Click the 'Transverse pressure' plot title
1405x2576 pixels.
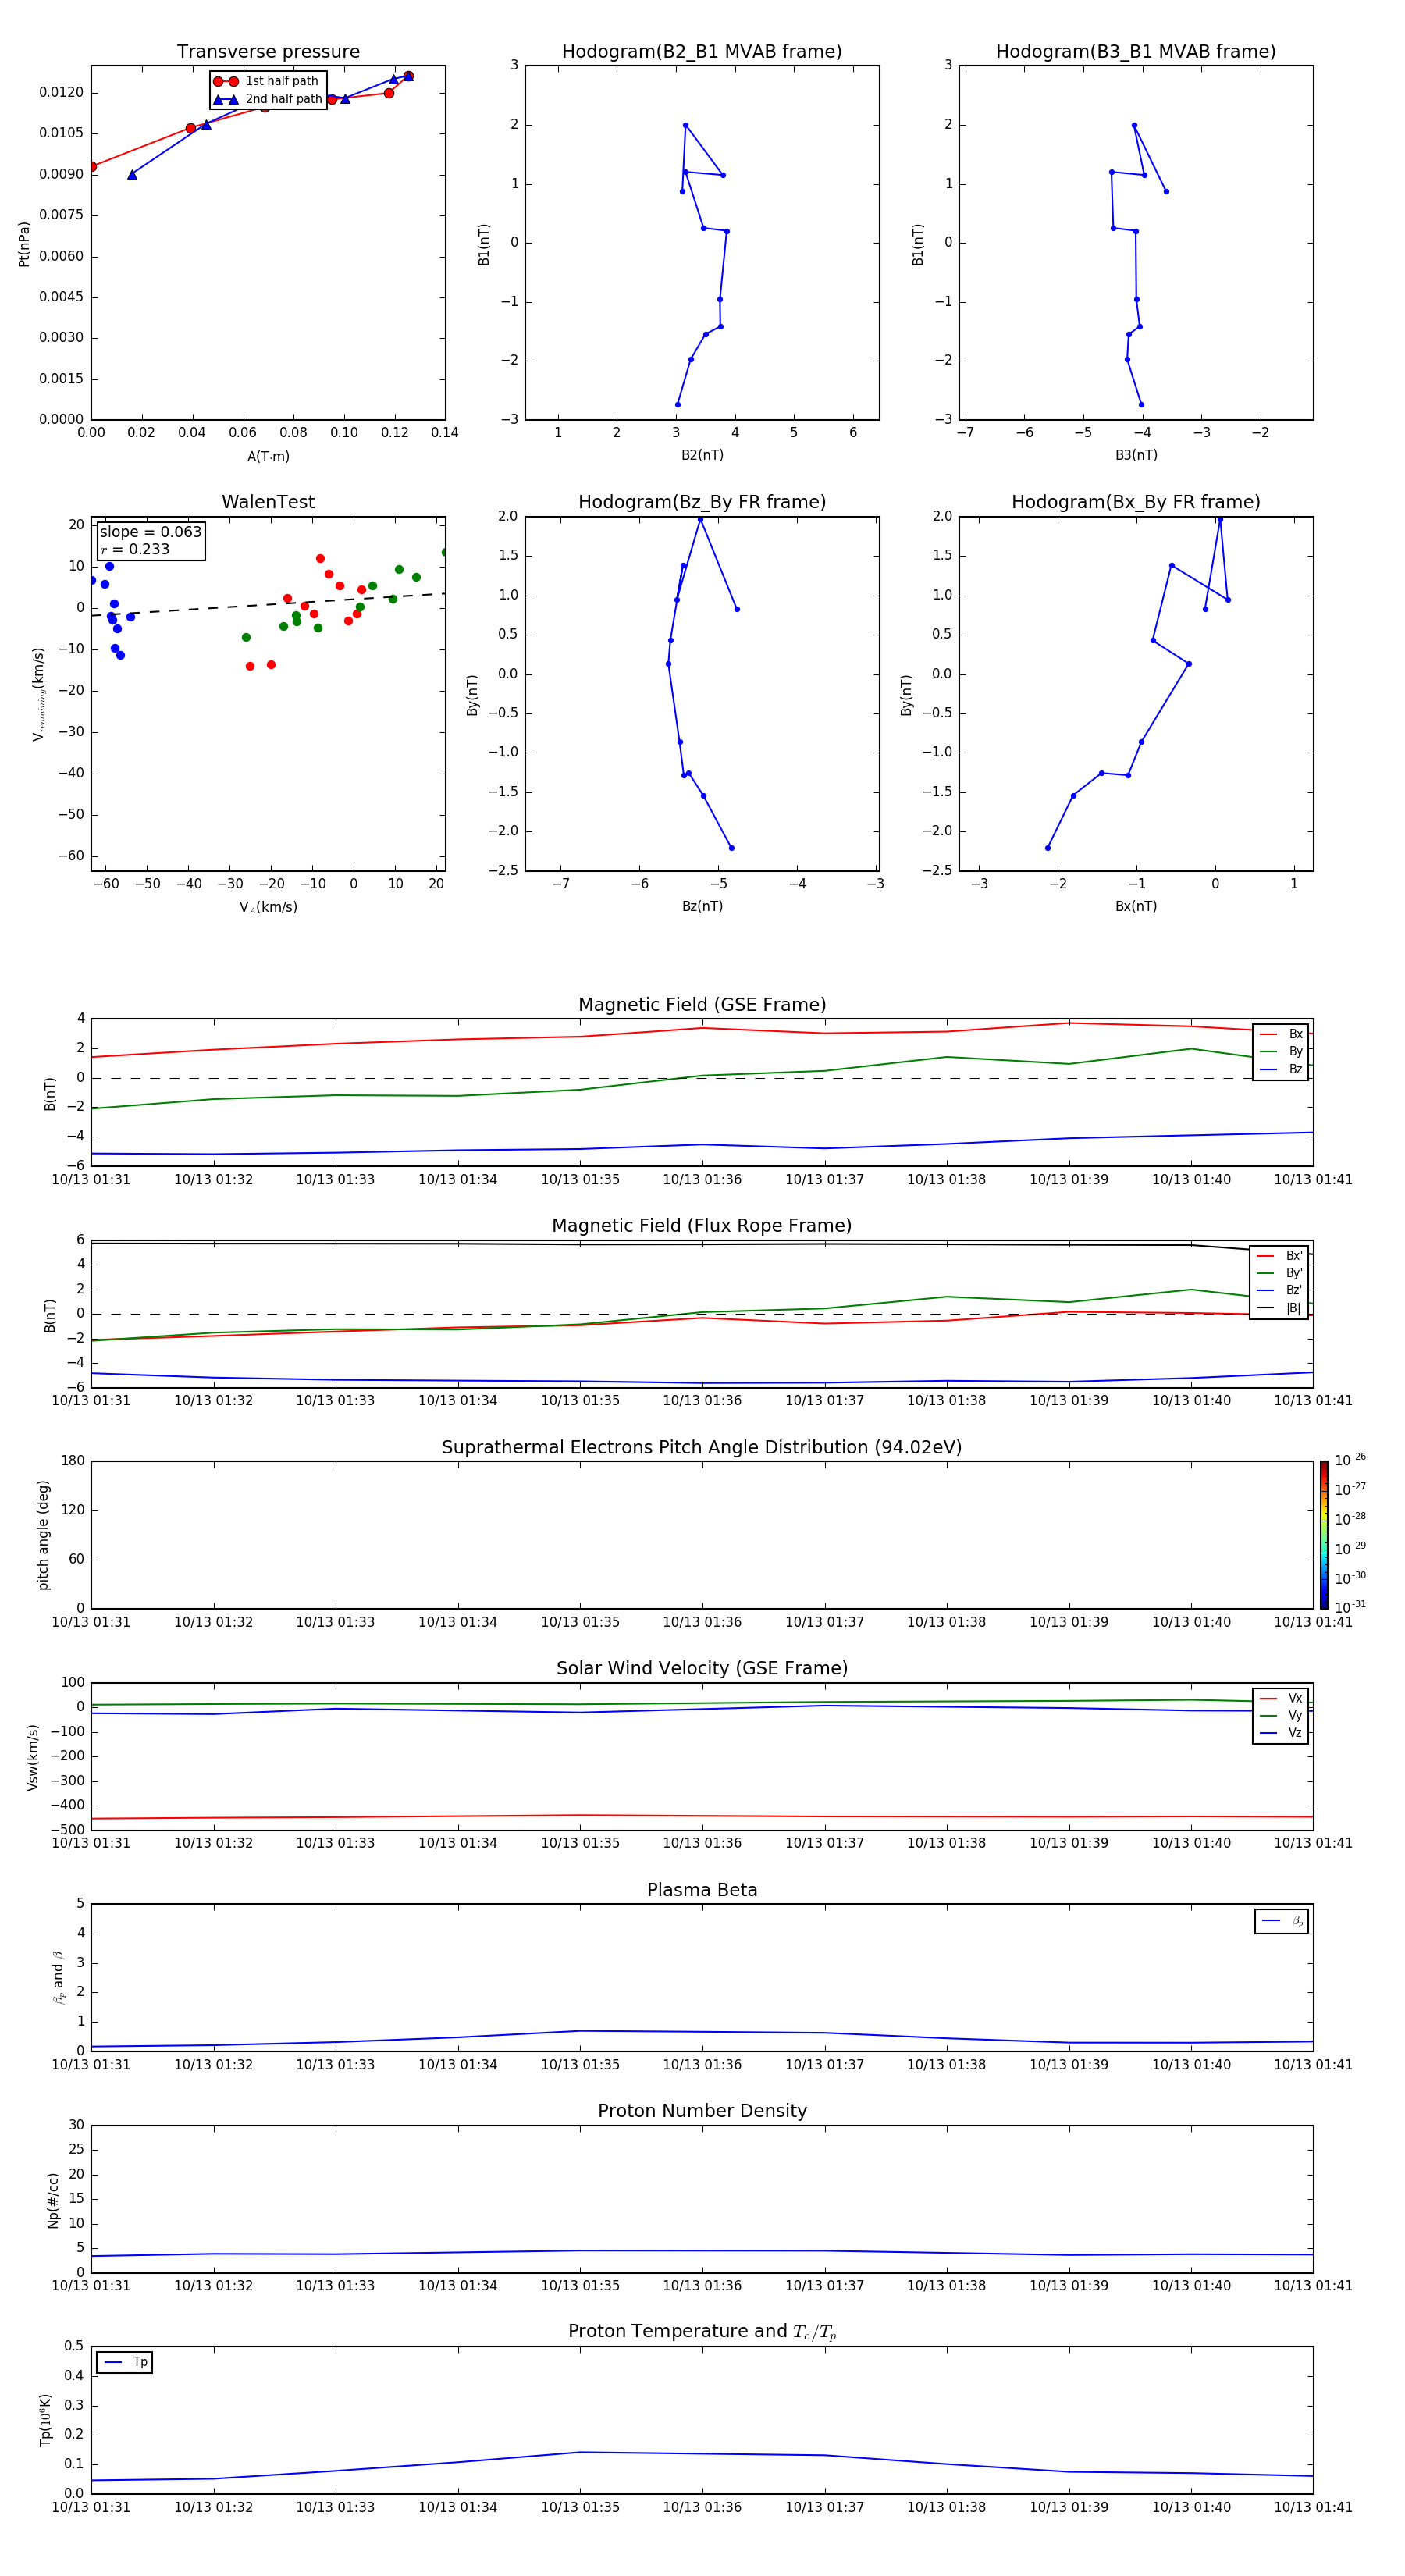pos(268,52)
